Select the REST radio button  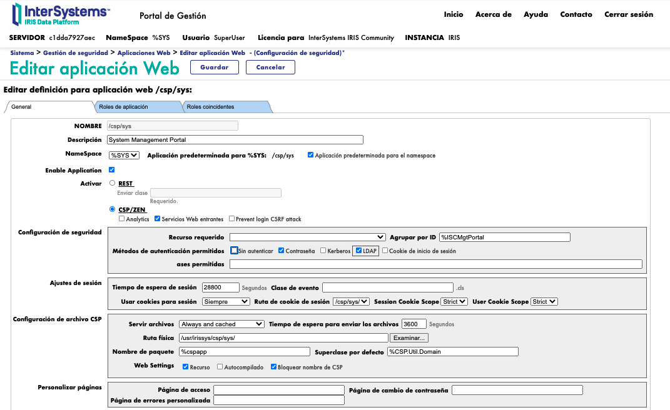(x=113, y=184)
